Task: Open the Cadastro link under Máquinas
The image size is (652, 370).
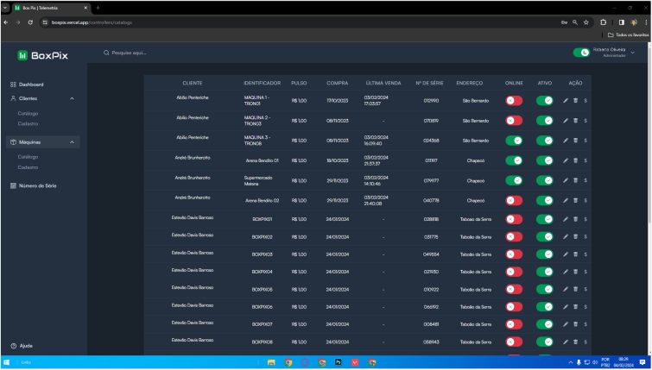Action: (x=28, y=167)
